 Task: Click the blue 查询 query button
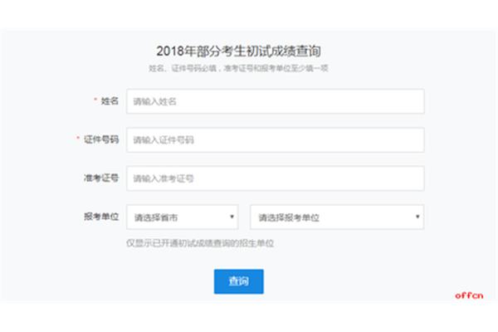click(x=239, y=281)
